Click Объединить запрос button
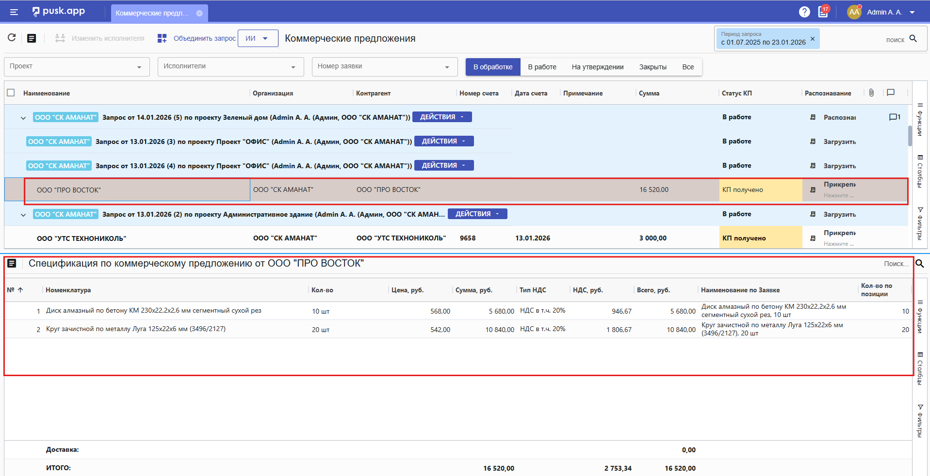This screenshot has width=930, height=476. [x=196, y=38]
